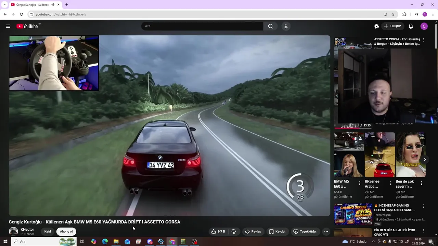
Task: Open more options for RRaenee Araba short
Action: (x=390, y=183)
